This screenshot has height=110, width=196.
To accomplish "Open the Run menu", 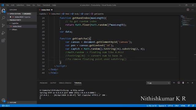I will (39, 5).
